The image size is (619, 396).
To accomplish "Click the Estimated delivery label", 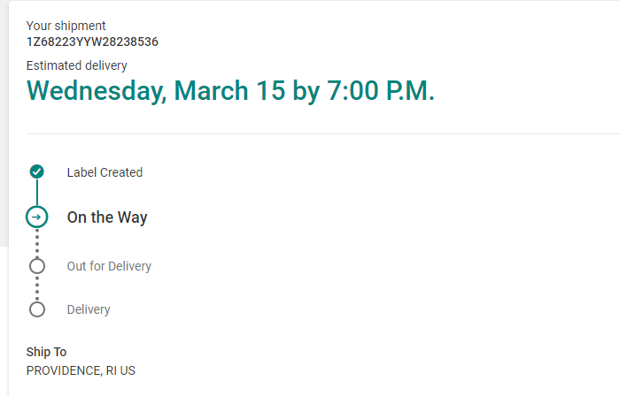I will pyautogui.click(x=77, y=65).
